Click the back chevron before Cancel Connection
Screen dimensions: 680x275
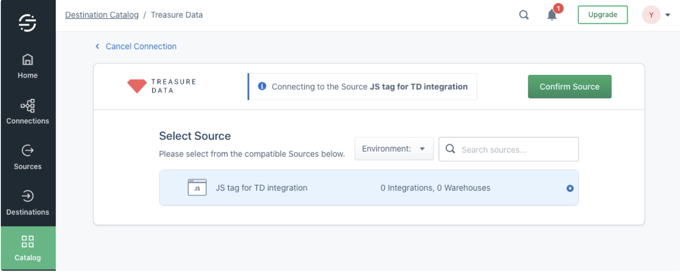point(97,46)
